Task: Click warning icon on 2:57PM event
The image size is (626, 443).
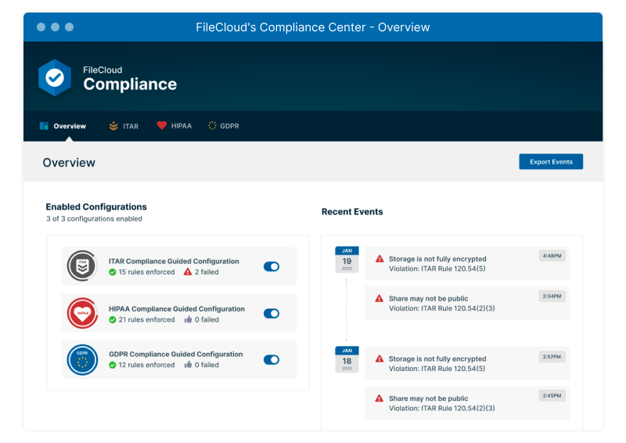Action: [380, 358]
